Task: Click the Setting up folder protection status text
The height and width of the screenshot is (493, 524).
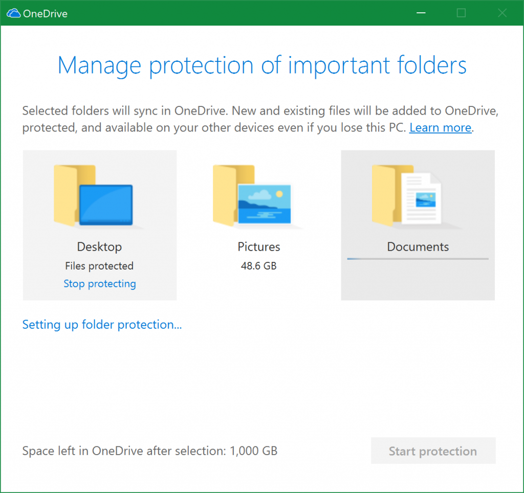Action: coord(102,325)
